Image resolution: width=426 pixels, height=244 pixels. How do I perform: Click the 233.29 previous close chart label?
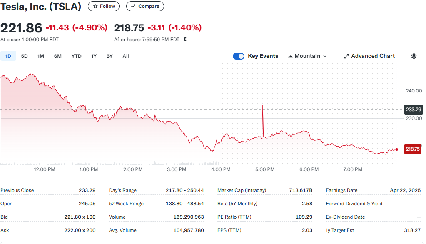pos(414,110)
